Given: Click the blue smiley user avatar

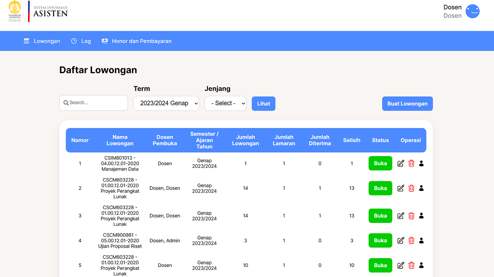Looking at the screenshot, I should tap(473, 11).
